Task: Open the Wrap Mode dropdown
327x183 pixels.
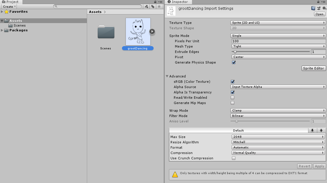Action: pos(278,110)
